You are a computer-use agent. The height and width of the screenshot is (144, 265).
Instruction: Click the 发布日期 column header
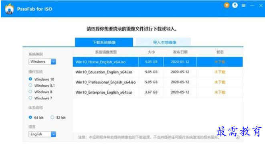[180, 52]
